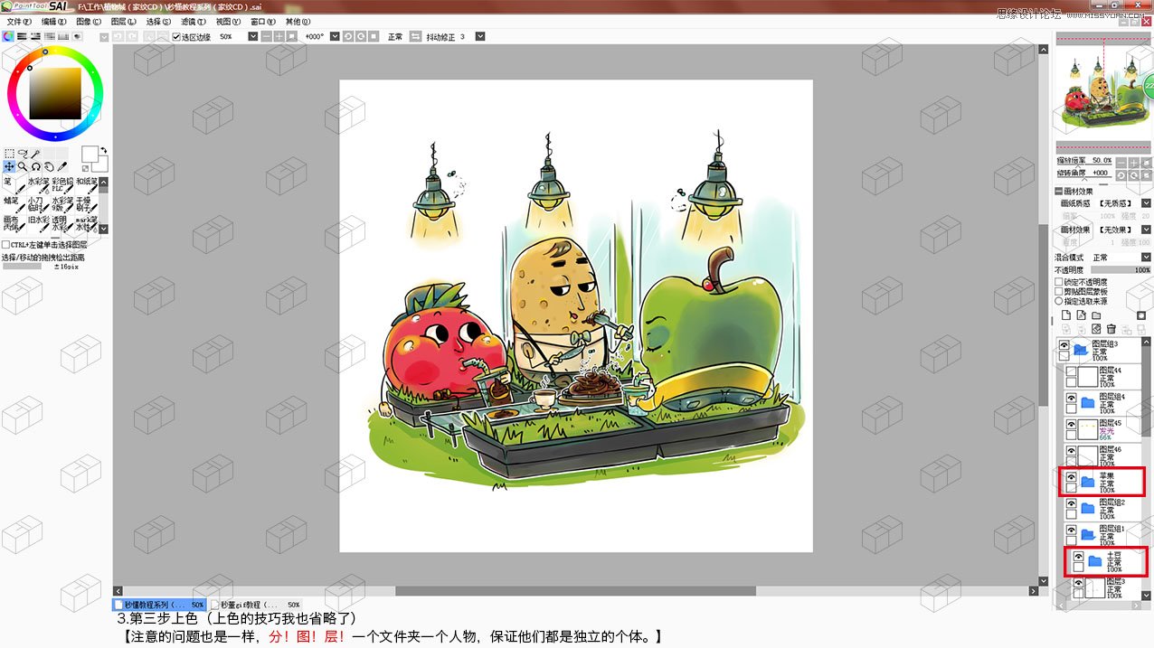Viewport: 1154px width, 648px height.
Task: Uncheck the 选区边线 selection edge option
Action: (x=176, y=37)
